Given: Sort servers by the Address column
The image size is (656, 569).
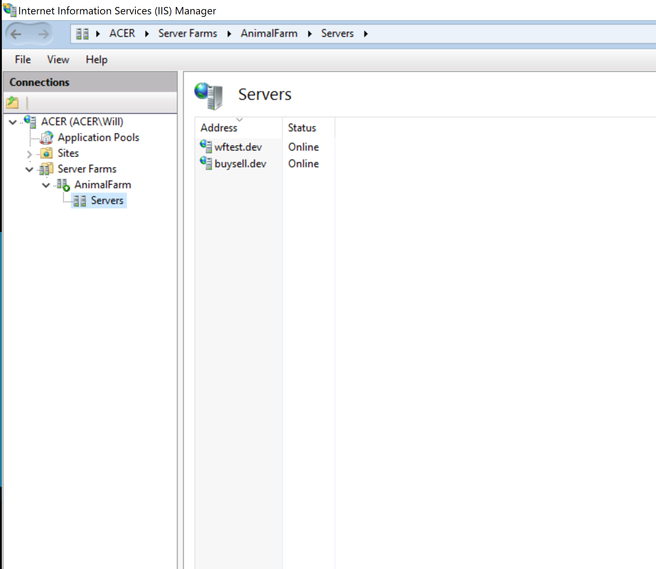Looking at the screenshot, I should click(x=219, y=127).
